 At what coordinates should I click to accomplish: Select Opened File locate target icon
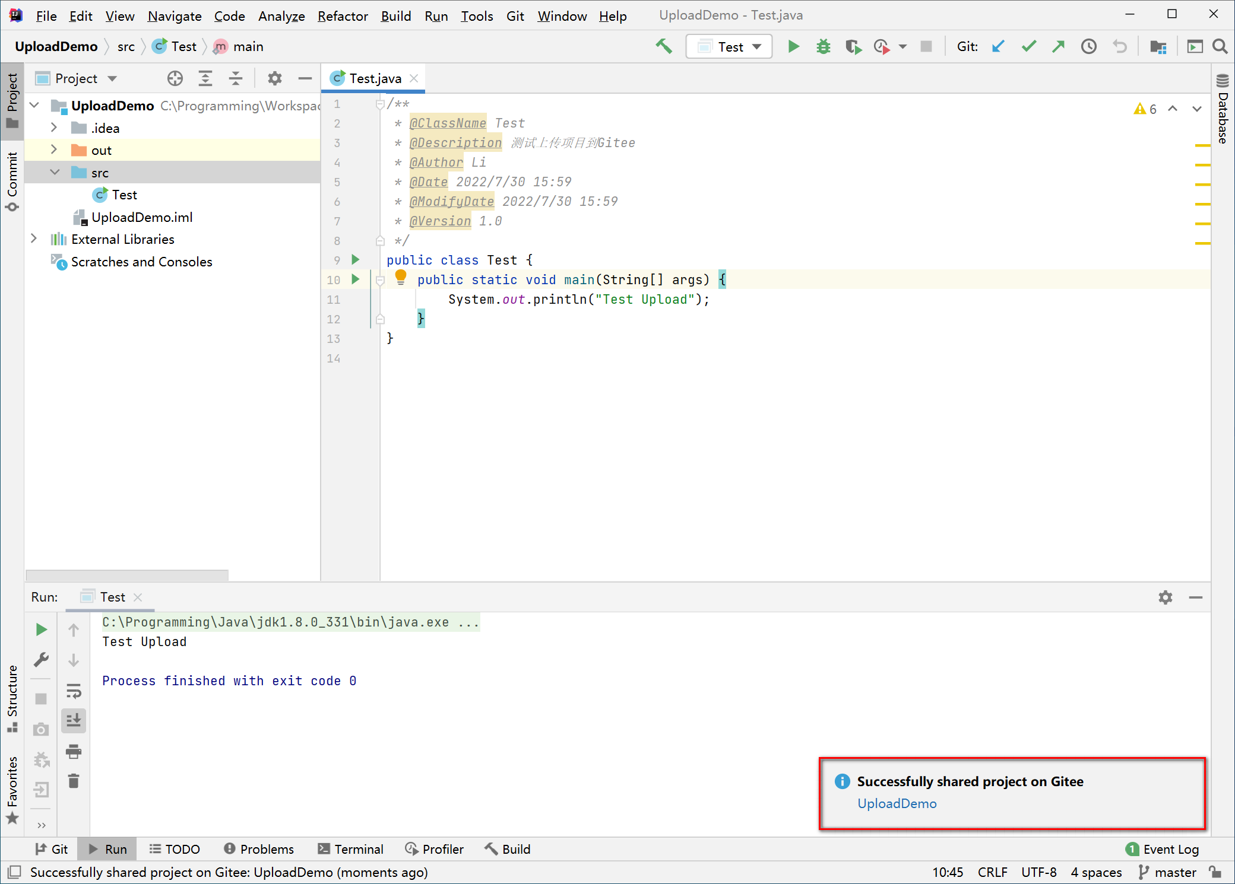175,78
